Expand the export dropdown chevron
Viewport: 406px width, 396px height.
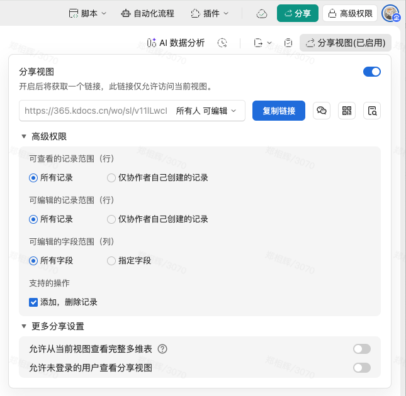(x=269, y=43)
